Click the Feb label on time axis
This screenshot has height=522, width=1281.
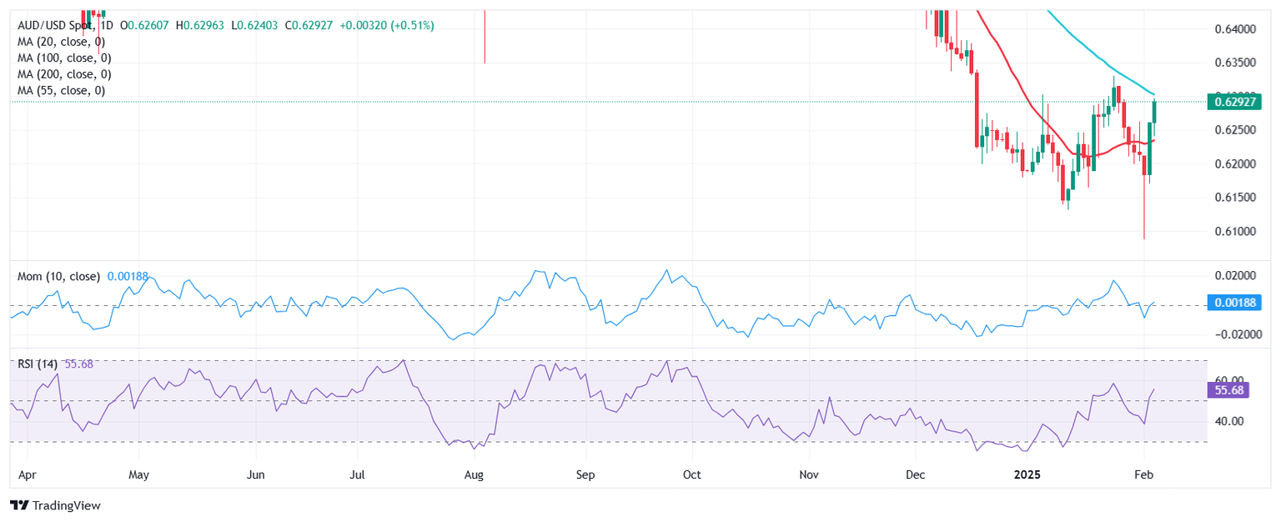1144,475
